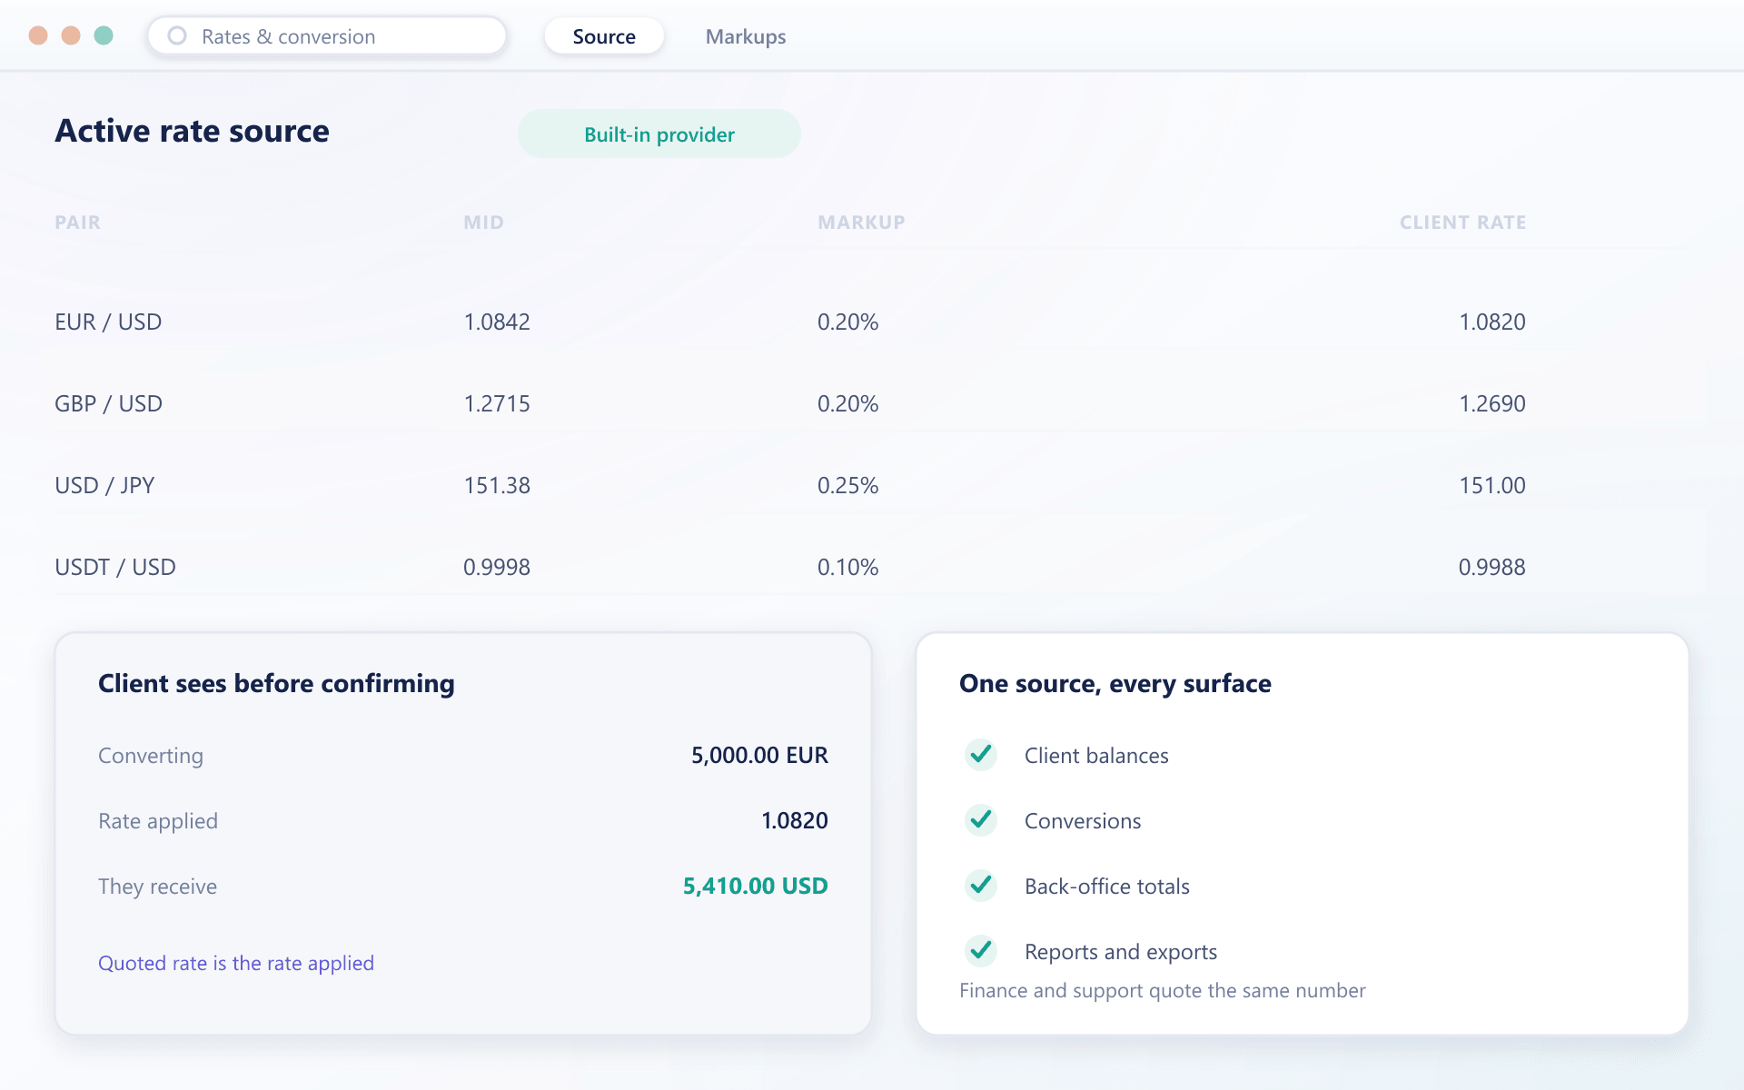The image size is (1744, 1090).
Task: Click the 5,000.00 EUR converting amount
Action: 759,755
